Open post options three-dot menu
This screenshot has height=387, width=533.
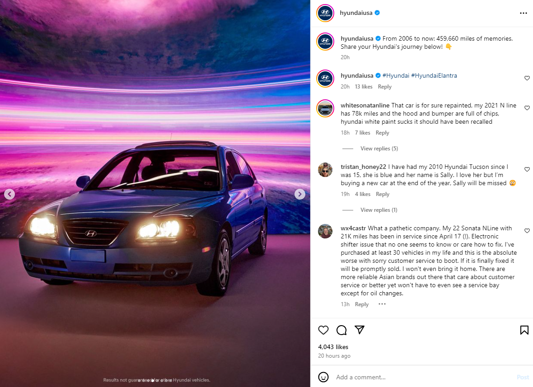[x=523, y=13]
